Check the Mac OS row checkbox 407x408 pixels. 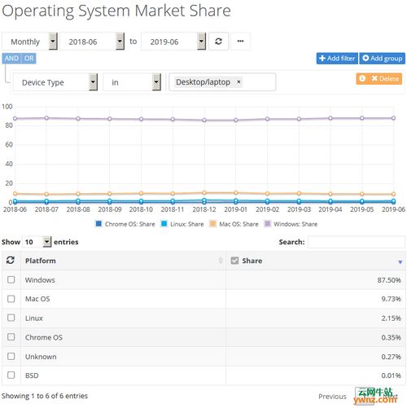[x=11, y=299]
